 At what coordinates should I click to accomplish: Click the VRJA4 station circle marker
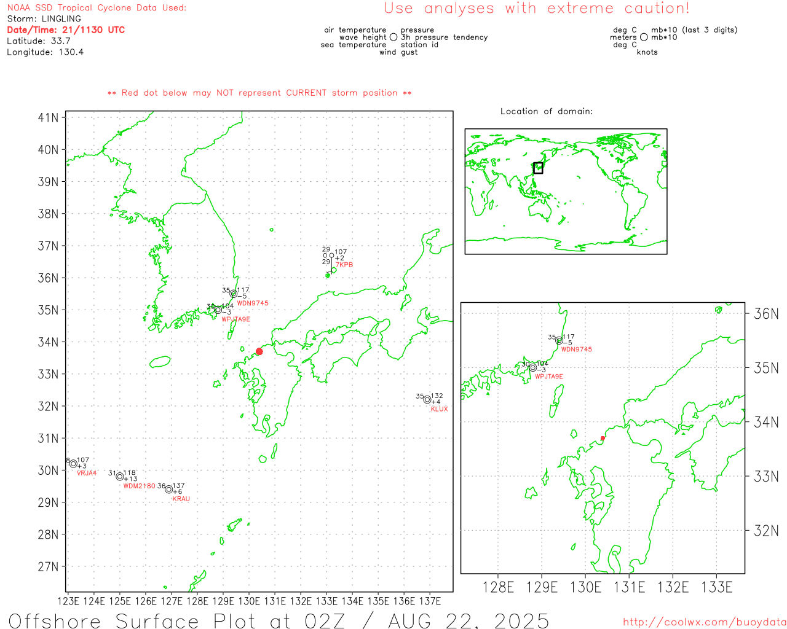coord(73,464)
